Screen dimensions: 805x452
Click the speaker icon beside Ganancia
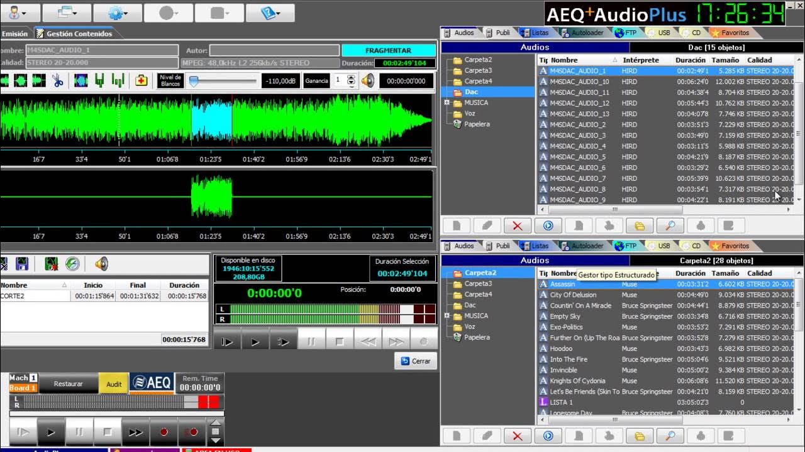[x=368, y=80]
